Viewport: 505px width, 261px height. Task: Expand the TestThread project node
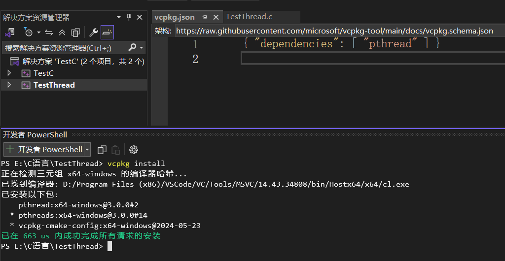tap(9, 85)
